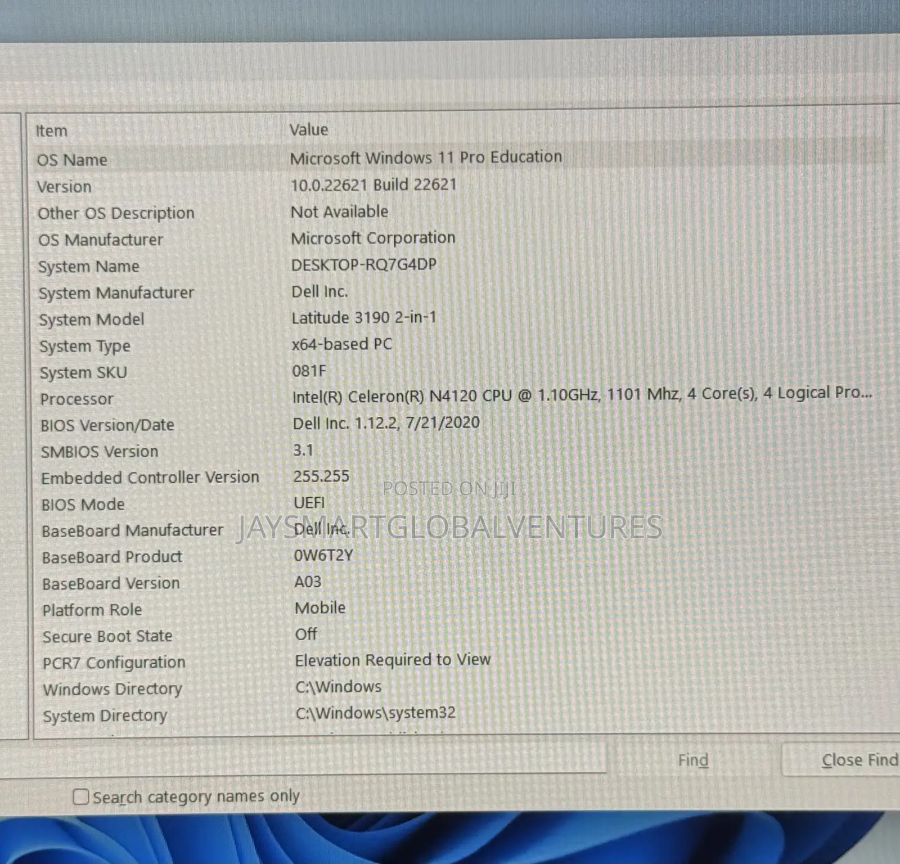
Task: Click the Intel(R) Celeron(R) N4120 processor value
Action: pos(582,395)
